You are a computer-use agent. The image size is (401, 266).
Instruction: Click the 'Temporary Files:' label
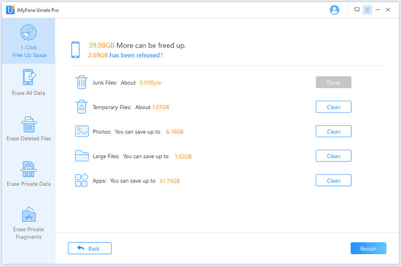112,107
